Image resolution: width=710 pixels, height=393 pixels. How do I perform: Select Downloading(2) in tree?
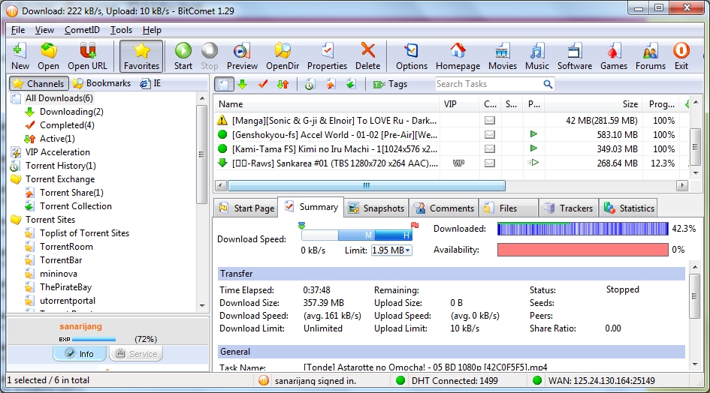pos(71,112)
